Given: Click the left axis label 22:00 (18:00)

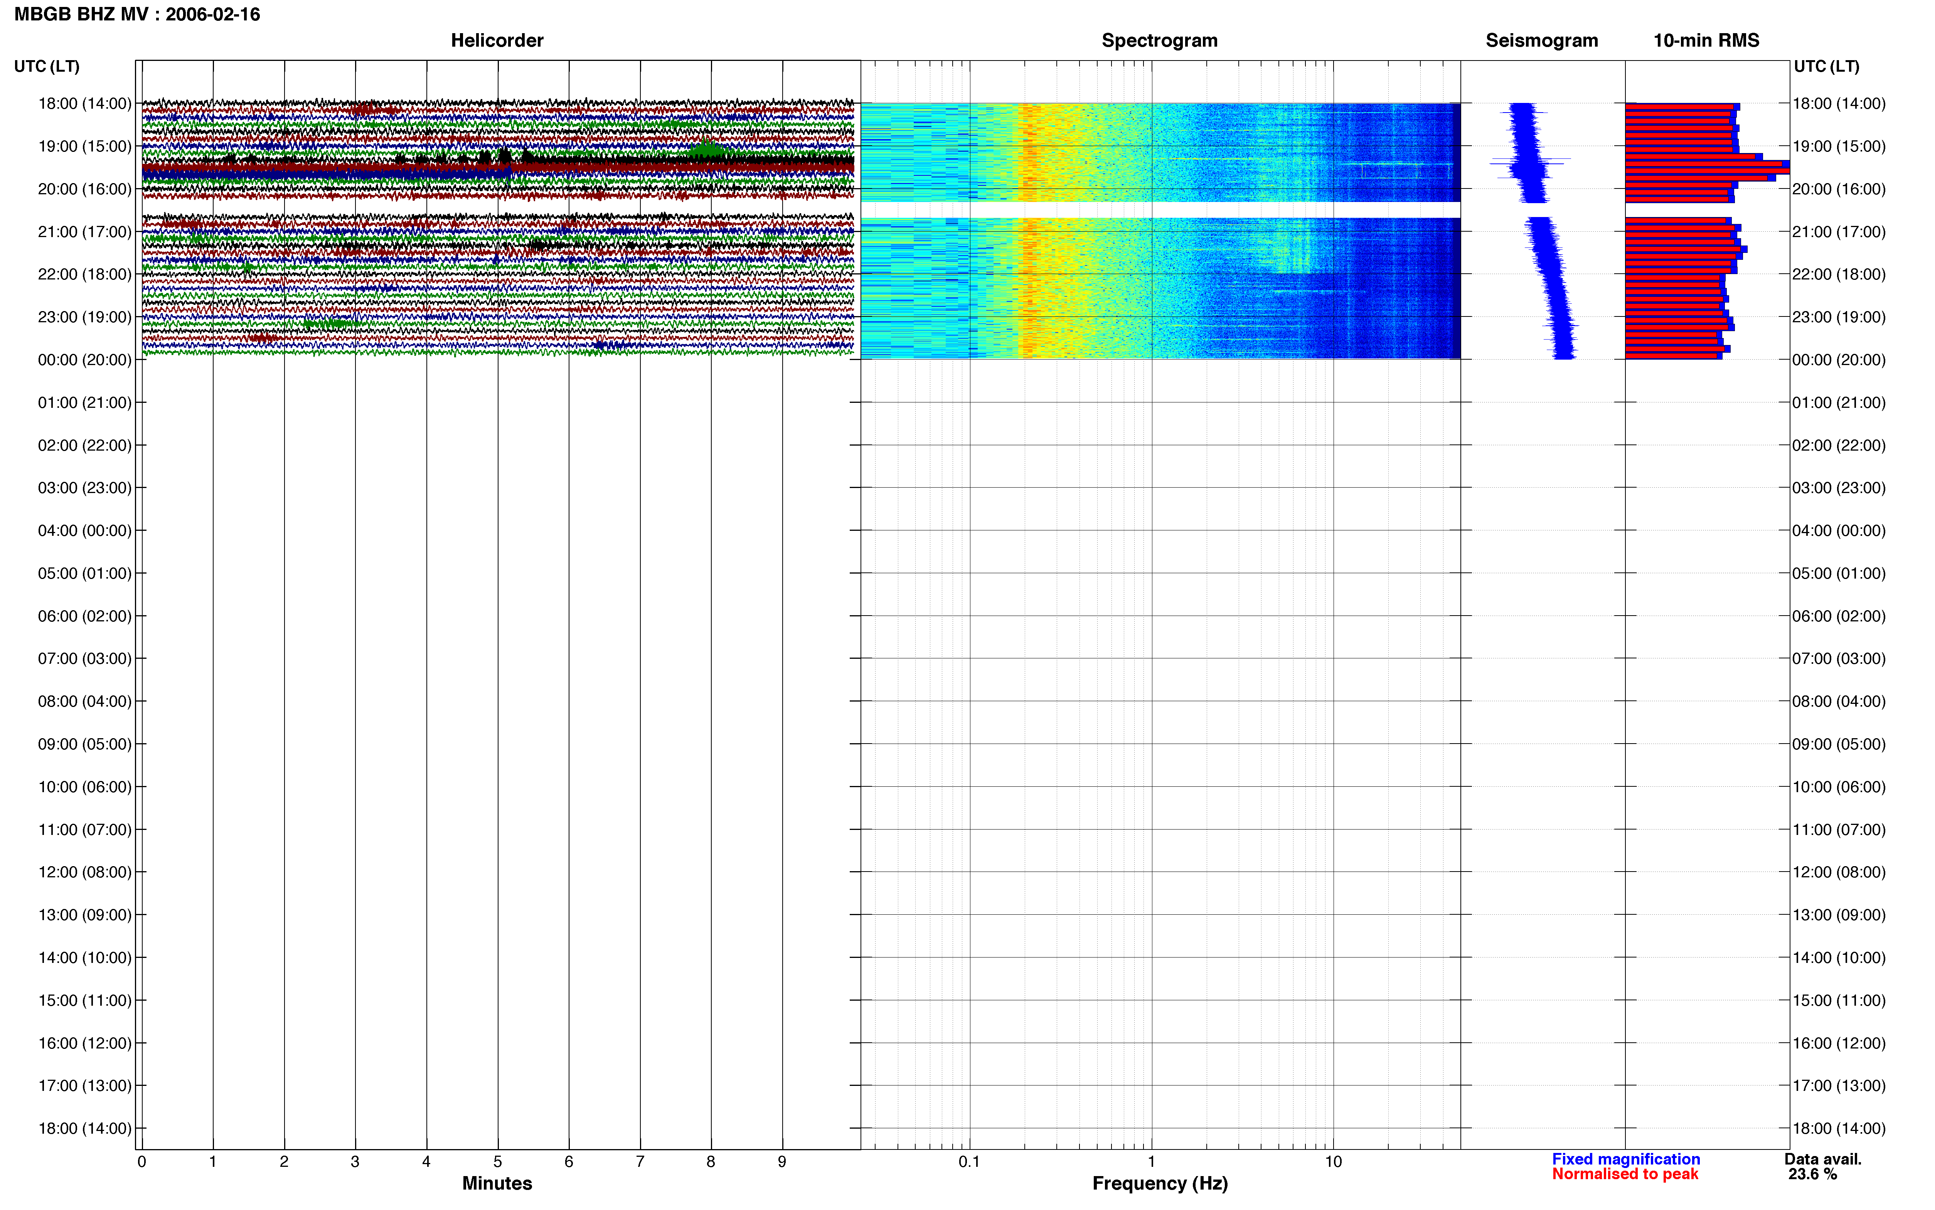Looking at the screenshot, I should pos(85,274).
